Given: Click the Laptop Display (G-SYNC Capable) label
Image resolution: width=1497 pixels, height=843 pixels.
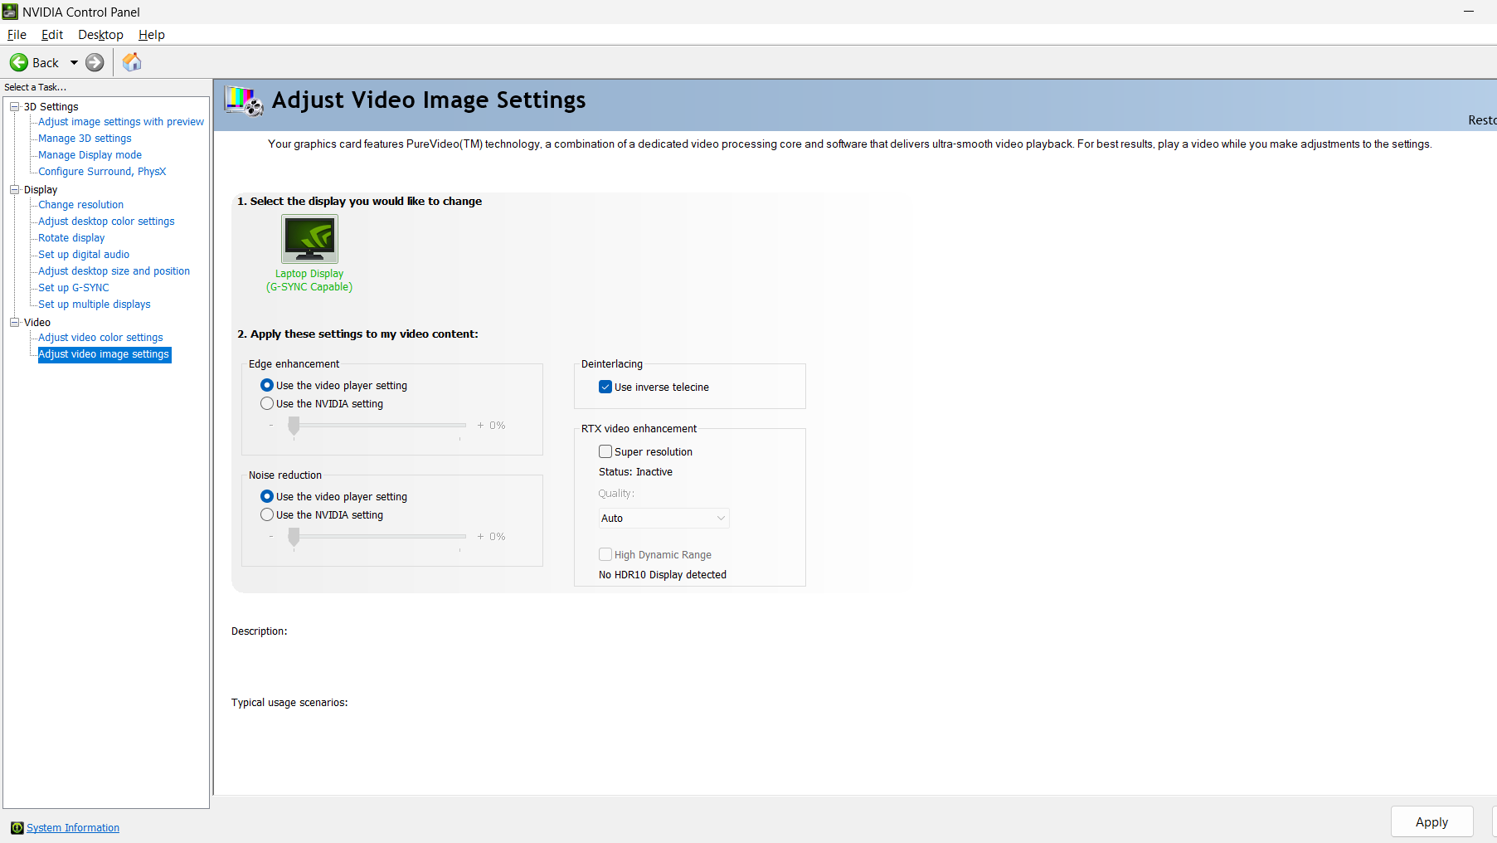Looking at the screenshot, I should pos(309,280).
